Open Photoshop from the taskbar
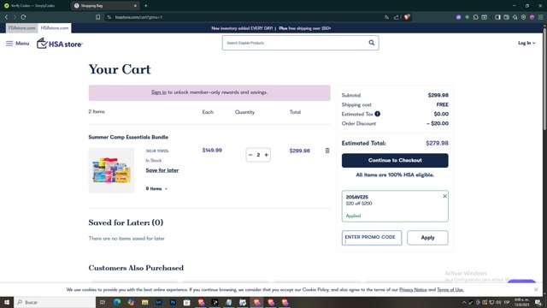 pyautogui.click(x=173, y=302)
